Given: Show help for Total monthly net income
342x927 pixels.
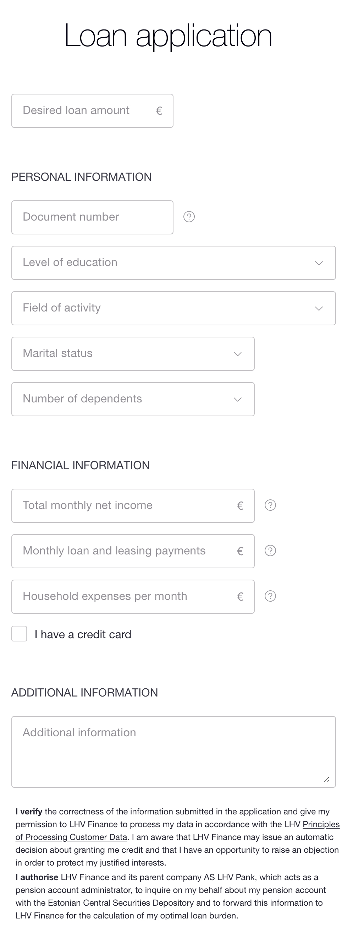Looking at the screenshot, I should pyautogui.click(x=270, y=505).
